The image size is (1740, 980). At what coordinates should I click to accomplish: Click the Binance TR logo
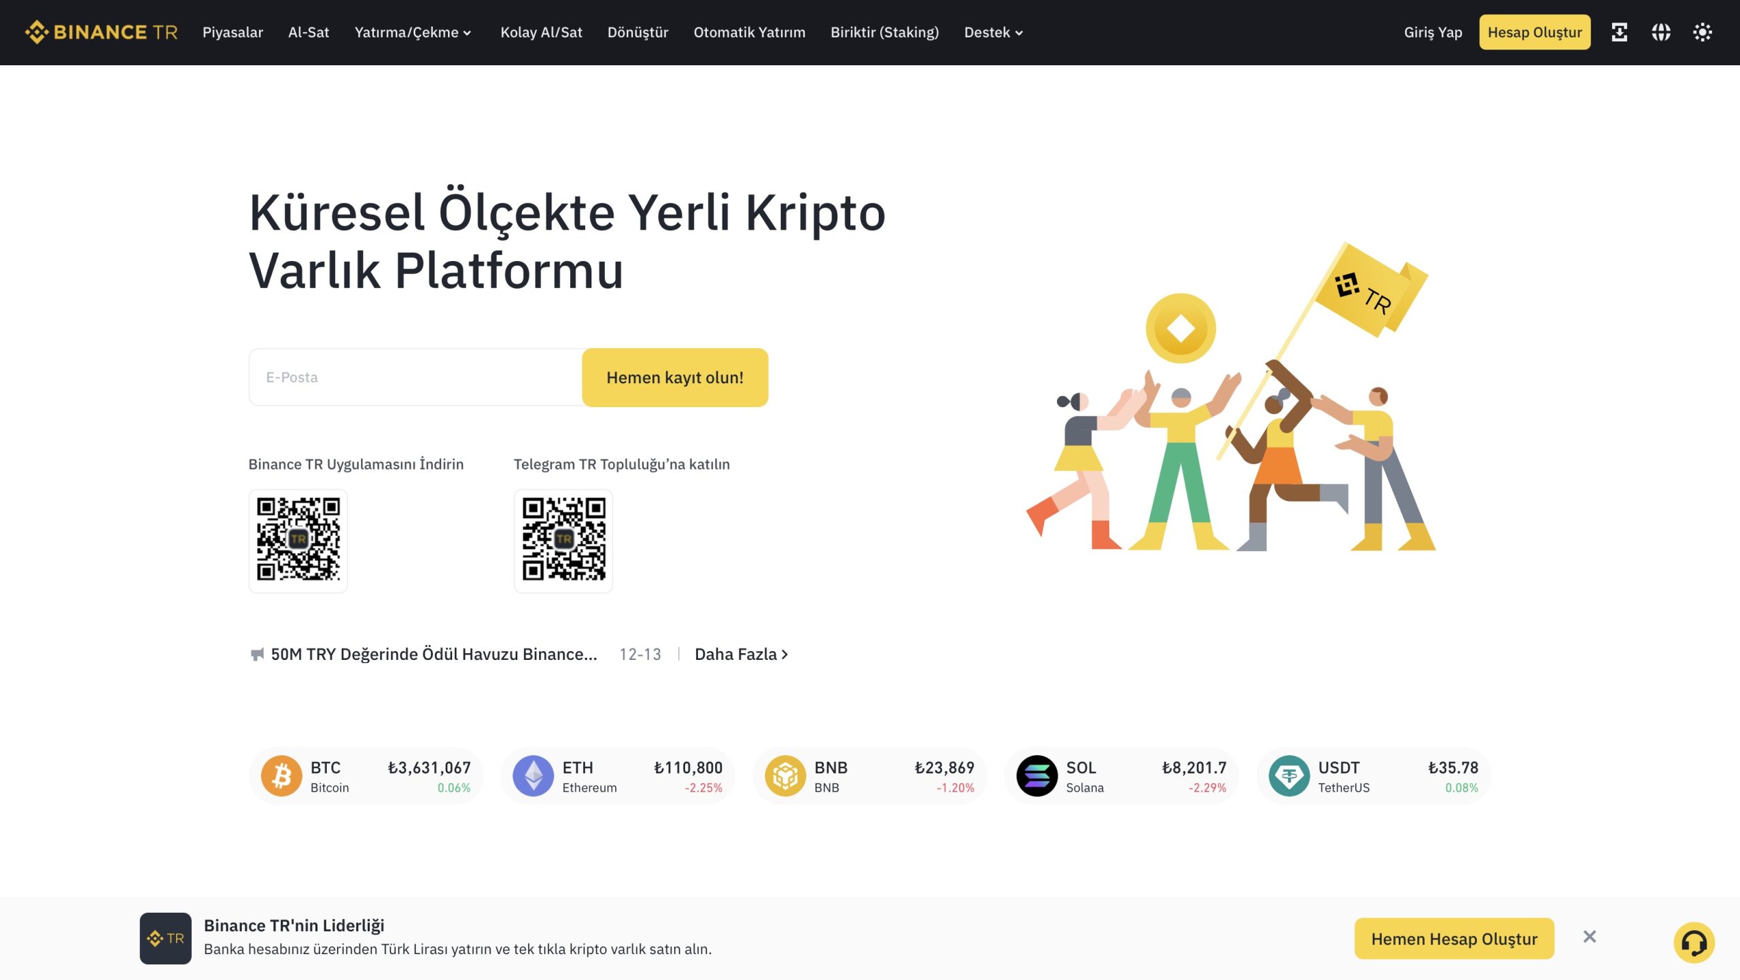tap(101, 32)
